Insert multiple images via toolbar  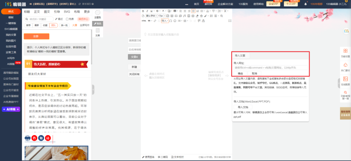(x=180, y=16)
